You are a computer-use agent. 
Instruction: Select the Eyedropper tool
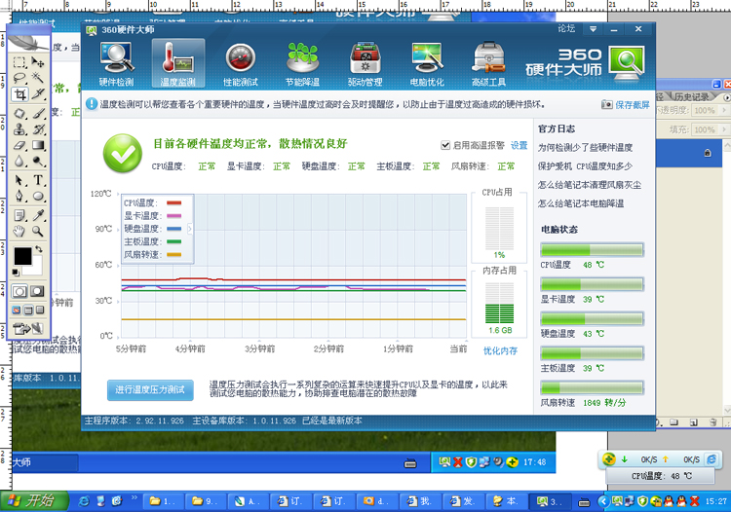click(x=38, y=214)
